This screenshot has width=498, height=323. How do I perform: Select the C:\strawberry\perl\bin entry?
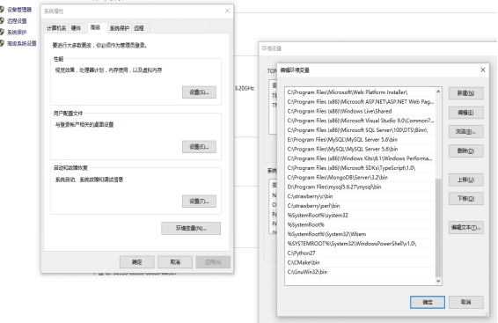tap(360, 205)
